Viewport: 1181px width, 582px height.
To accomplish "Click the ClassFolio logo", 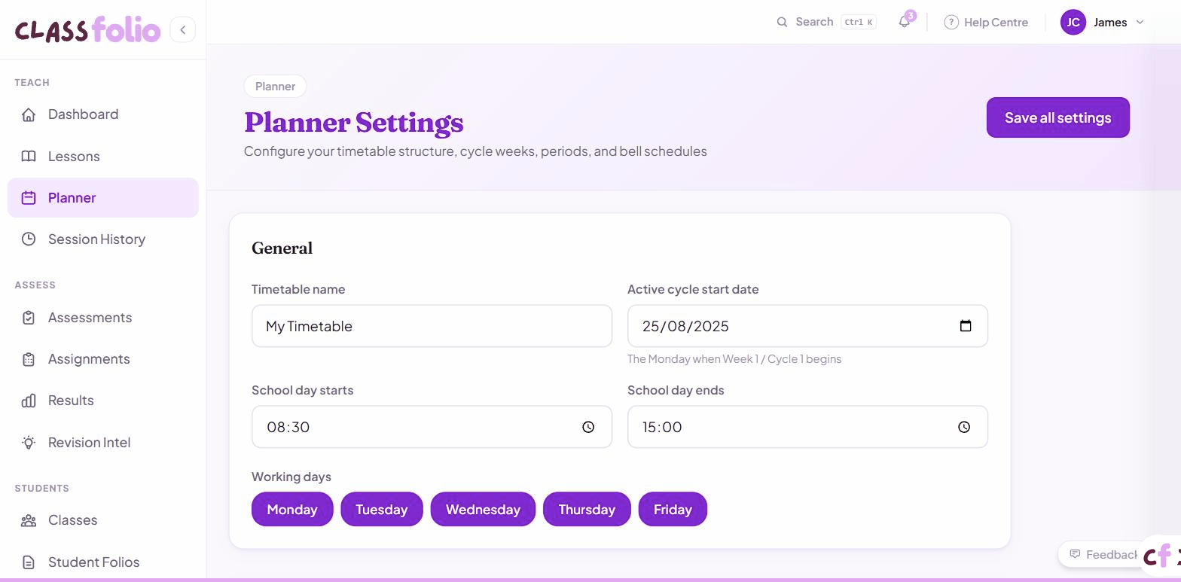I will coord(88,30).
